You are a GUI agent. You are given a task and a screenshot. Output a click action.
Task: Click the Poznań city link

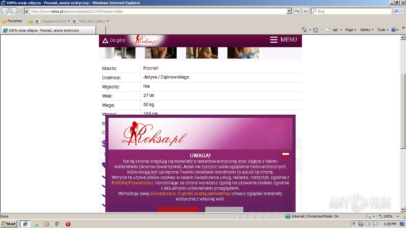tap(151, 68)
